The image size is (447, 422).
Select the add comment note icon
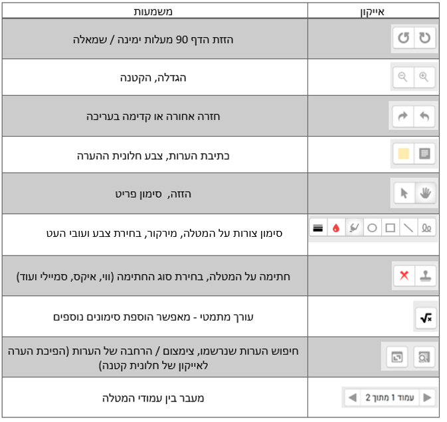pos(424,154)
